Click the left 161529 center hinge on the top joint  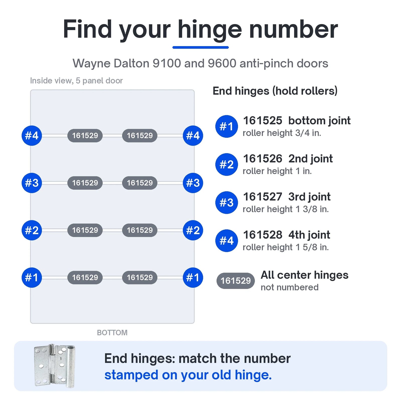(x=85, y=136)
